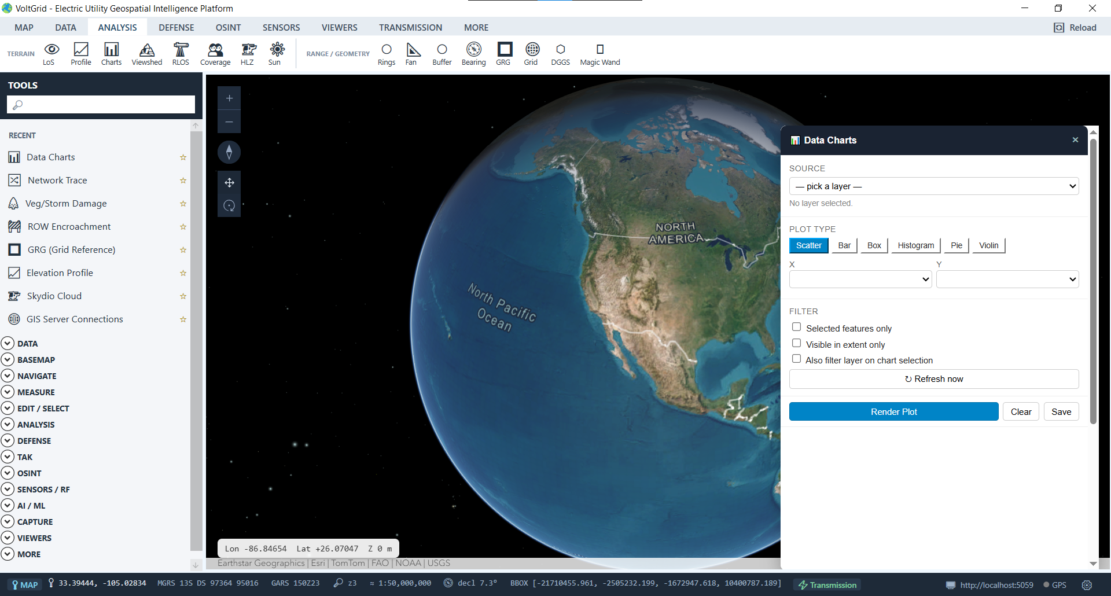Open the DEFENSE ribbon tab
This screenshot has width=1111, height=596.
point(176,27)
